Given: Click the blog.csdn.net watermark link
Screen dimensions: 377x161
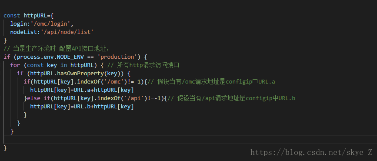Looking at the screenshot, I should coord(311,152).
